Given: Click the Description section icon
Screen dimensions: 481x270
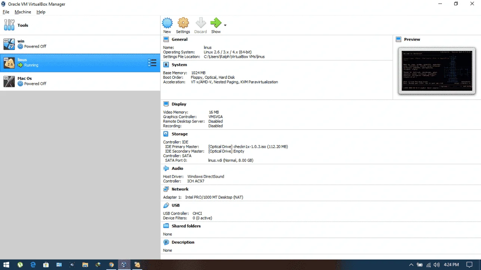Looking at the screenshot, I should (x=166, y=242).
